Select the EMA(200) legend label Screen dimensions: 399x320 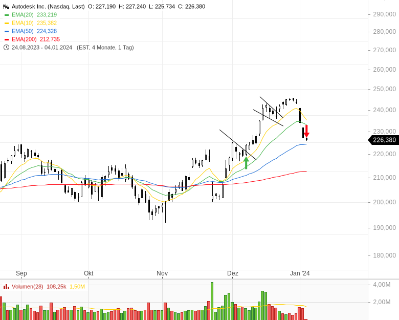point(24,39)
